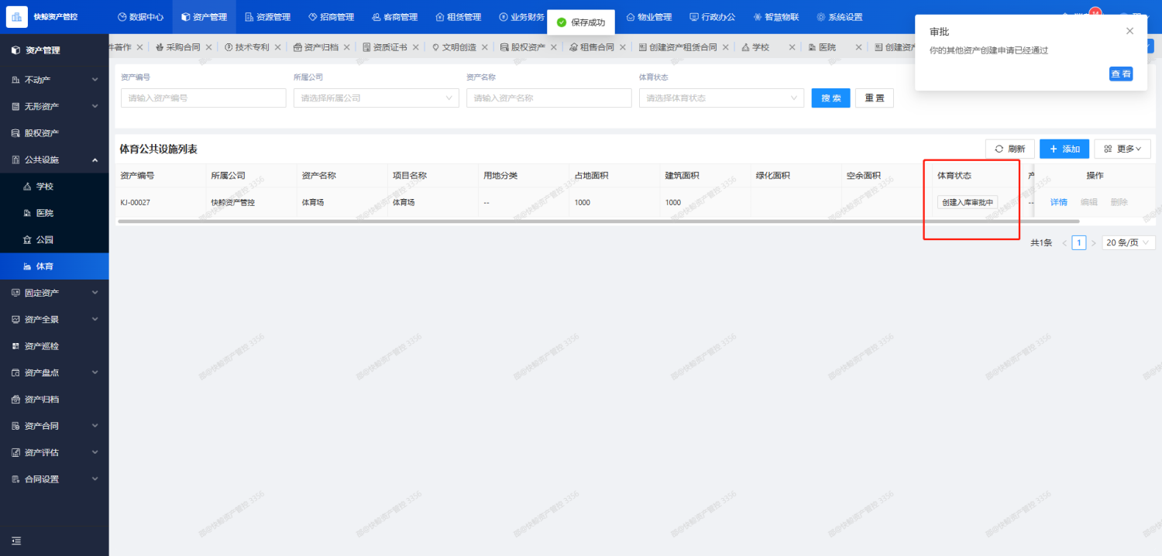Switch to the 文明创造 tab

[453, 47]
